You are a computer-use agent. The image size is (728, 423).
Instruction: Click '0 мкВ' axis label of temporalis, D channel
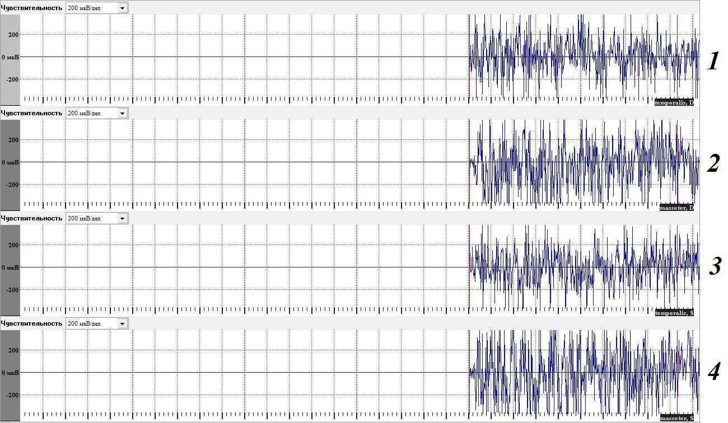click(10, 57)
